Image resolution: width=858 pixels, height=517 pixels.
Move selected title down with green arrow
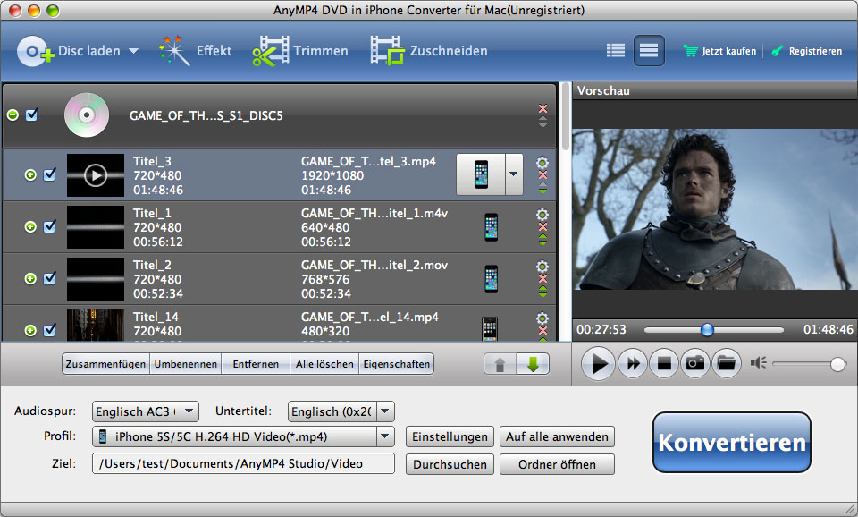pos(533,364)
